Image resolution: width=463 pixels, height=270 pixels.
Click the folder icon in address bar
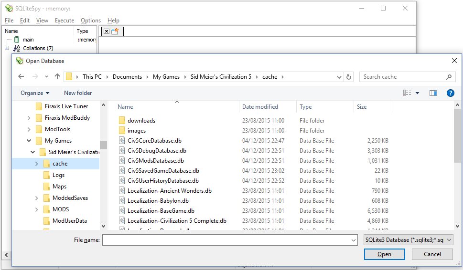(69, 77)
